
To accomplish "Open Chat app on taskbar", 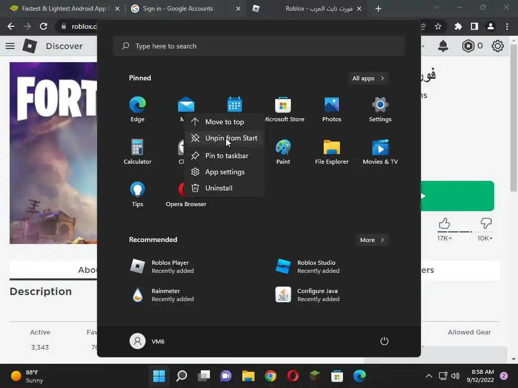I will tap(226, 376).
